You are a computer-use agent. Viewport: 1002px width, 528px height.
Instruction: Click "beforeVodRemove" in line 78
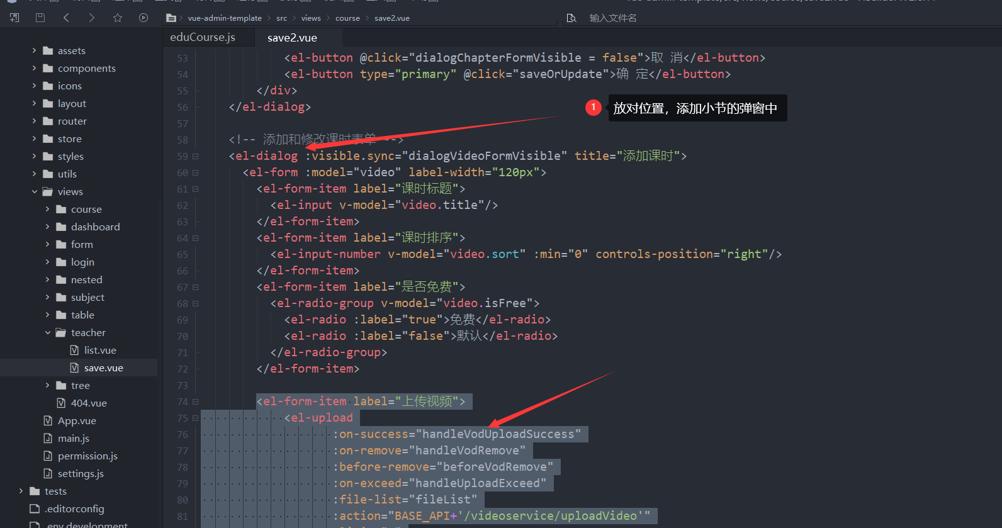point(495,467)
